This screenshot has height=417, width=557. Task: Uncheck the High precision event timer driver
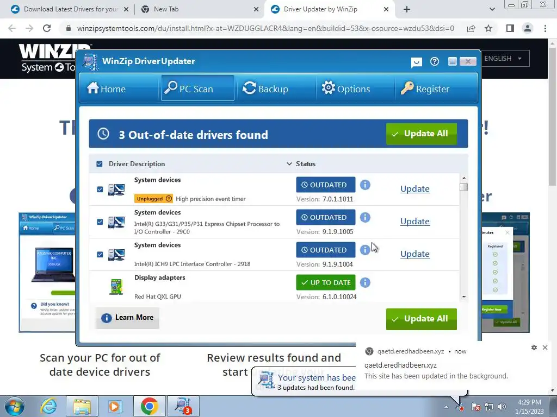pyautogui.click(x=100, y=189)
